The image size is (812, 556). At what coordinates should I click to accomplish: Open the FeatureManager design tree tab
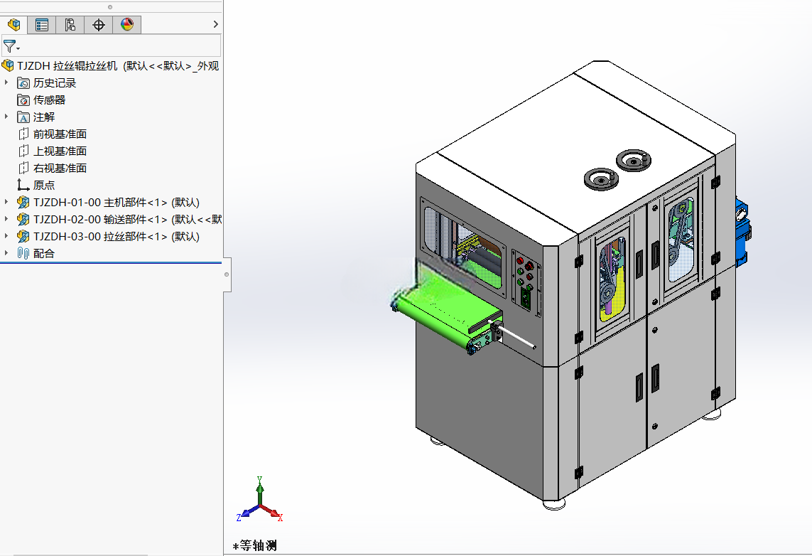point(14,24)
